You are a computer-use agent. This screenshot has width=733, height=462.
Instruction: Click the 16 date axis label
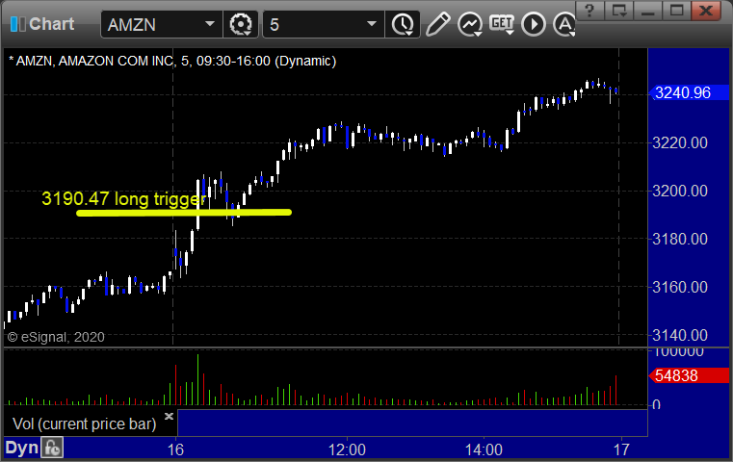click(175, 449)
